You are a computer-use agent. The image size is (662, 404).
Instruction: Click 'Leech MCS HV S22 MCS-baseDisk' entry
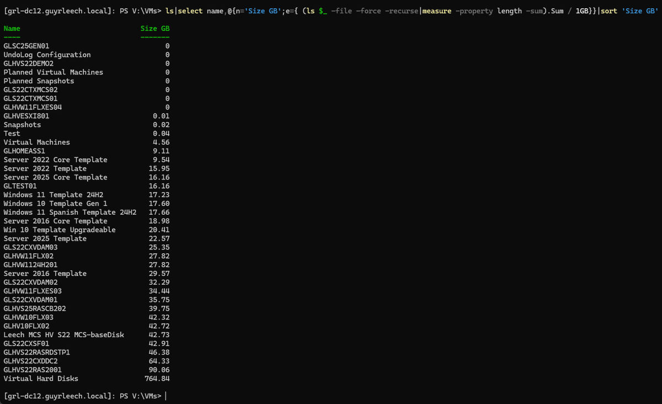point(63,335)
